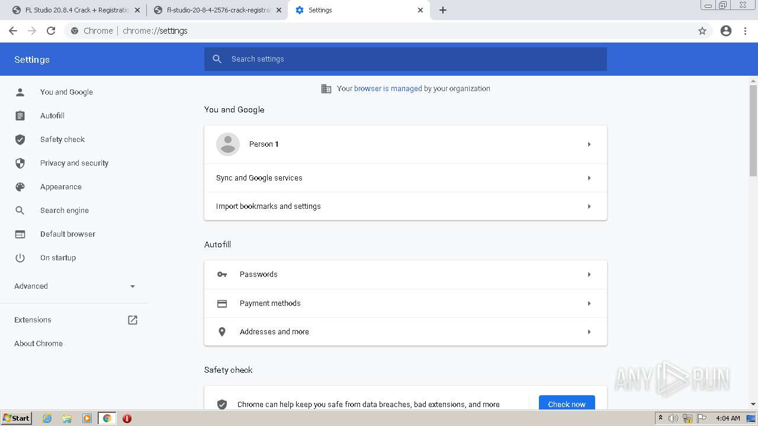Viewport: 758px width, 426px height.
Task: Click the shield icon in the Safety check card
Action: [222, 404]
